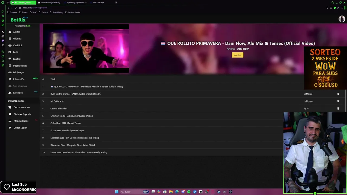Open the Content Creator bookmark folder
Image resolution: width=347 pixels, height=195 pixels.
73,12
